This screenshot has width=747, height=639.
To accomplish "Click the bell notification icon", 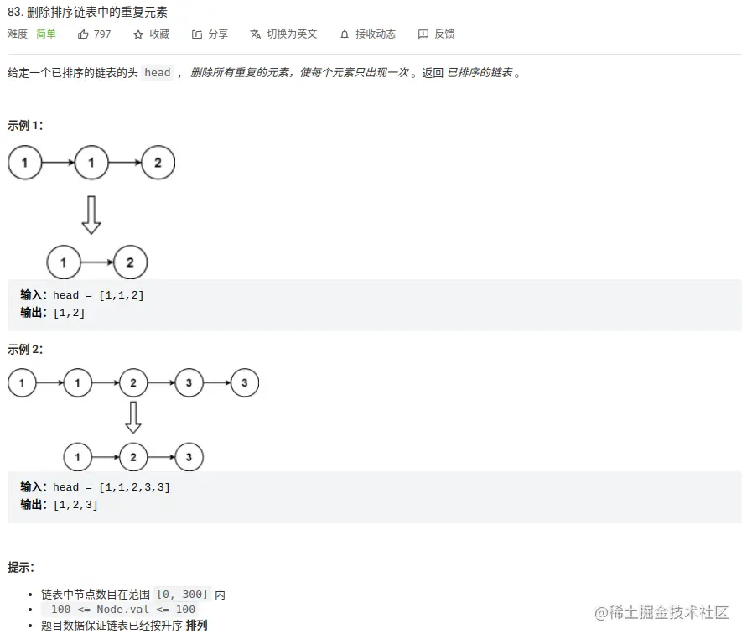I will [x=345, y=34].
